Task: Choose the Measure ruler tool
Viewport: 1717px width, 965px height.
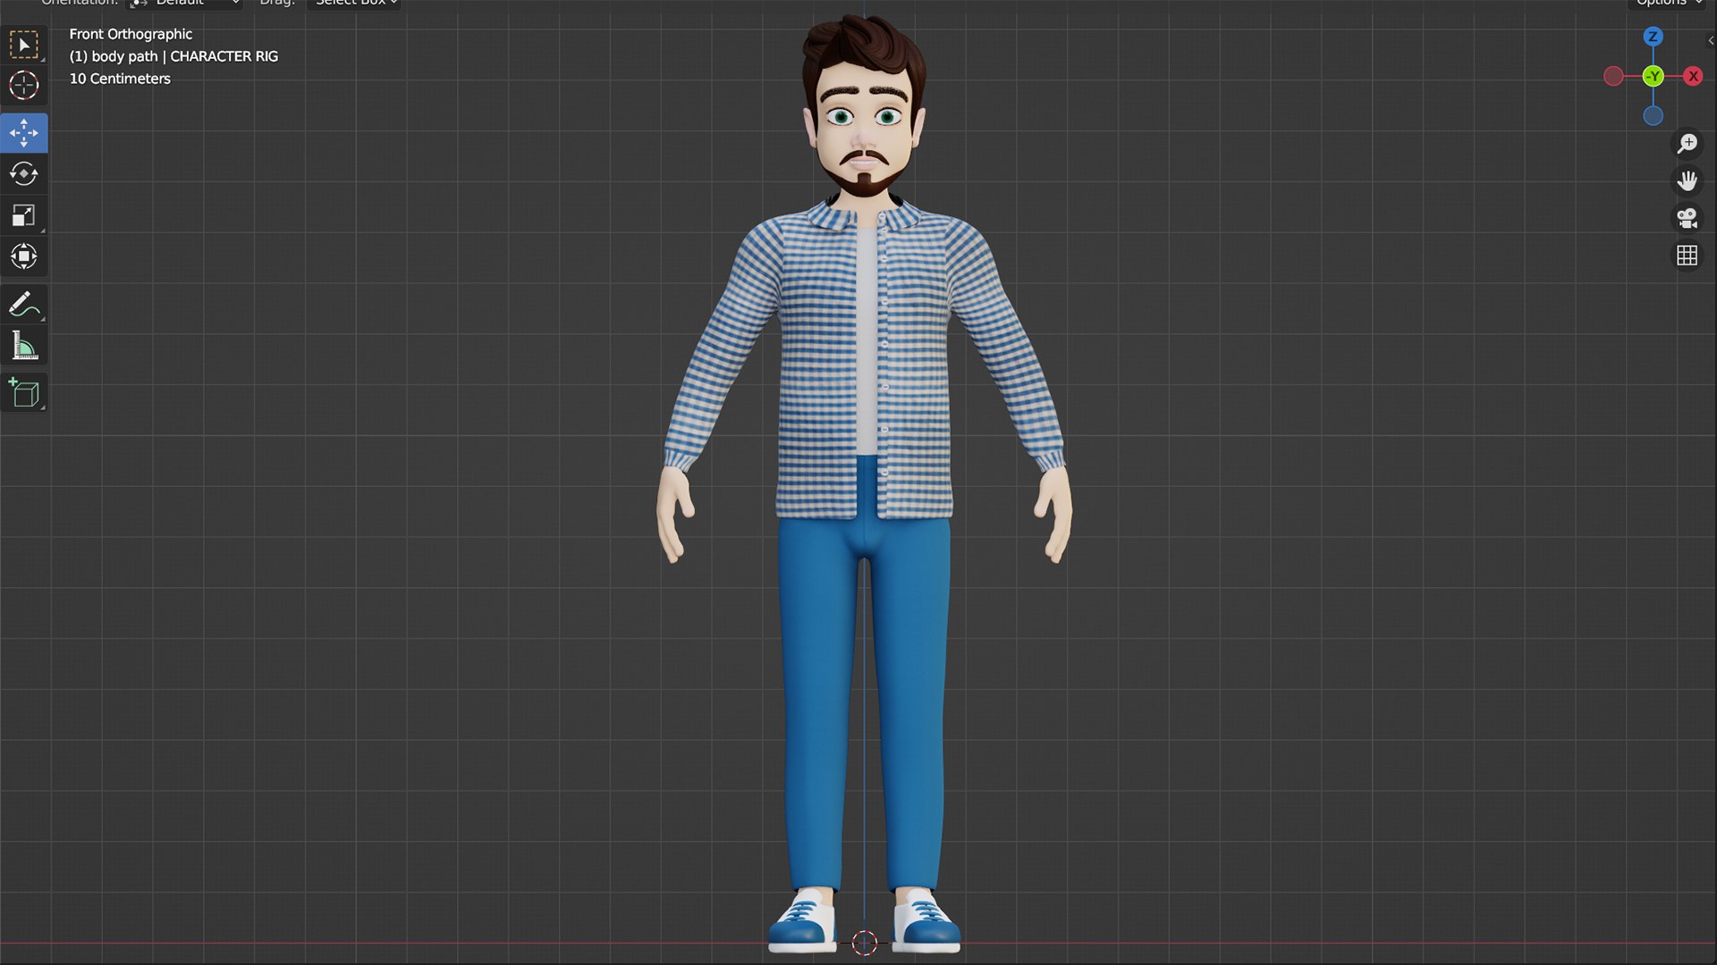Action: pos(24,346)
